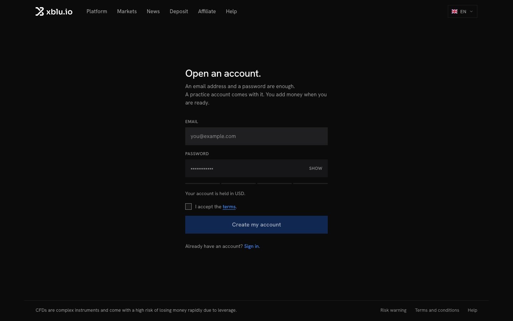Click the 'Your account is held in USD.' text
513x321 pixels.
point(215,193)
